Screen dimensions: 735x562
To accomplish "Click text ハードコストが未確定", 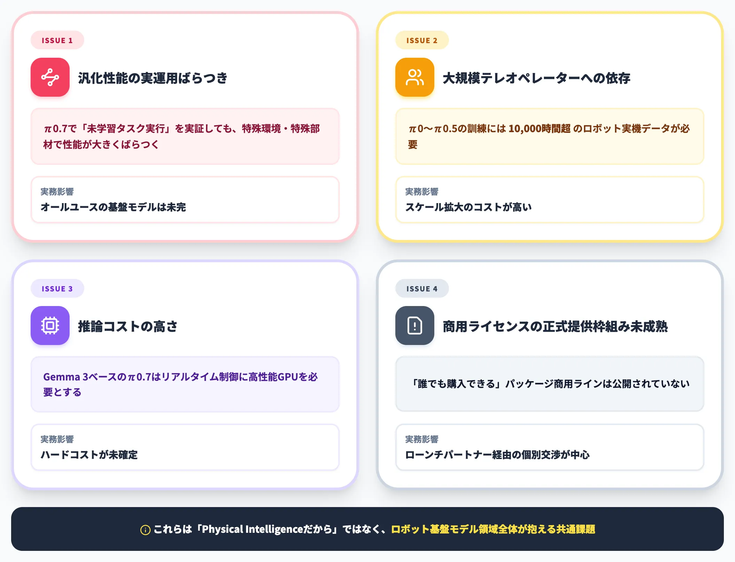I will [x=89, y=455].
